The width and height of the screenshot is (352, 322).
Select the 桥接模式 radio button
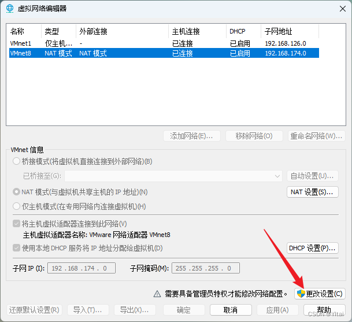pyautogui.click(x=16, y=161)
